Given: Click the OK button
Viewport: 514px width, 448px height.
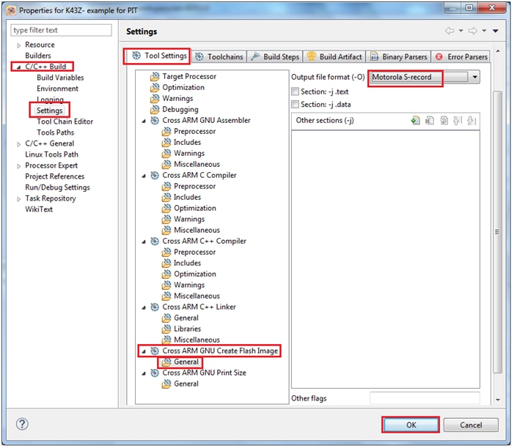Looking at the screenshot, I should click(x=411, y=425).
